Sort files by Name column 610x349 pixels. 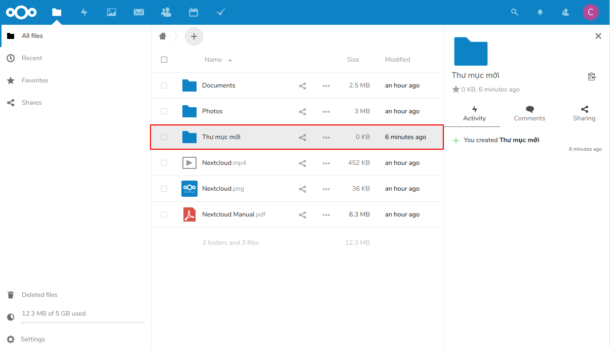coord(213,60)
